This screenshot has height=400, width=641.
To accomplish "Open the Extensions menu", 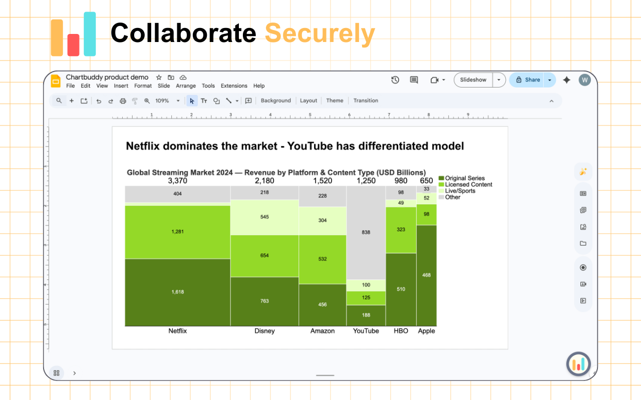I will click(x=234, y=86).
